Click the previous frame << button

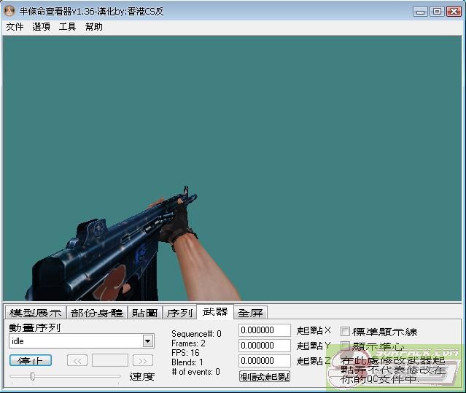(77, 360)
